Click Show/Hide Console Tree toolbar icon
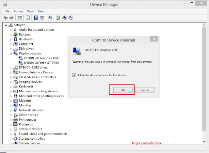The height and width of the screenshot is (153, 209). tap(20, 18)
